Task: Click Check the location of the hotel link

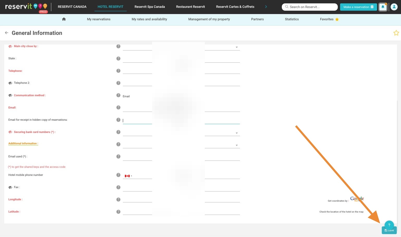Action: tap(341, 212)
